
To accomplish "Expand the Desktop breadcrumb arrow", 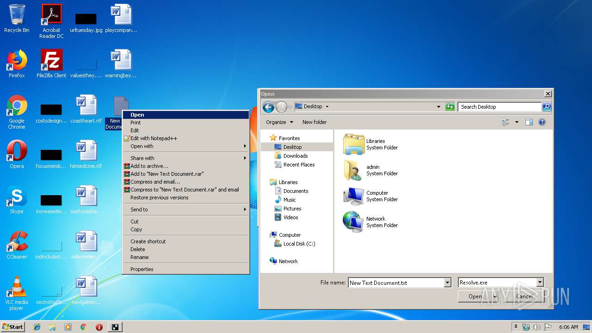I will 327,107.
